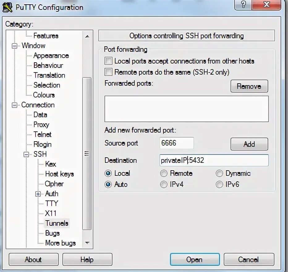Expand the Auth tree node
This screenshot has height=272, width=288.
pyautogui.click(x=38, y=194)
